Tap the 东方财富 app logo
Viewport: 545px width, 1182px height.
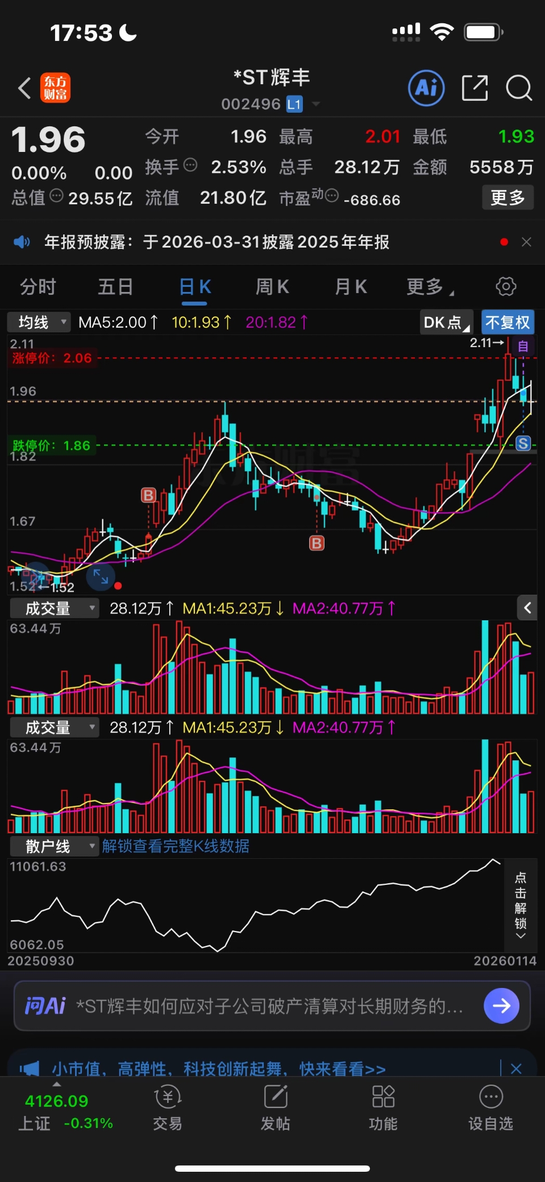click(x=55, y=88)
